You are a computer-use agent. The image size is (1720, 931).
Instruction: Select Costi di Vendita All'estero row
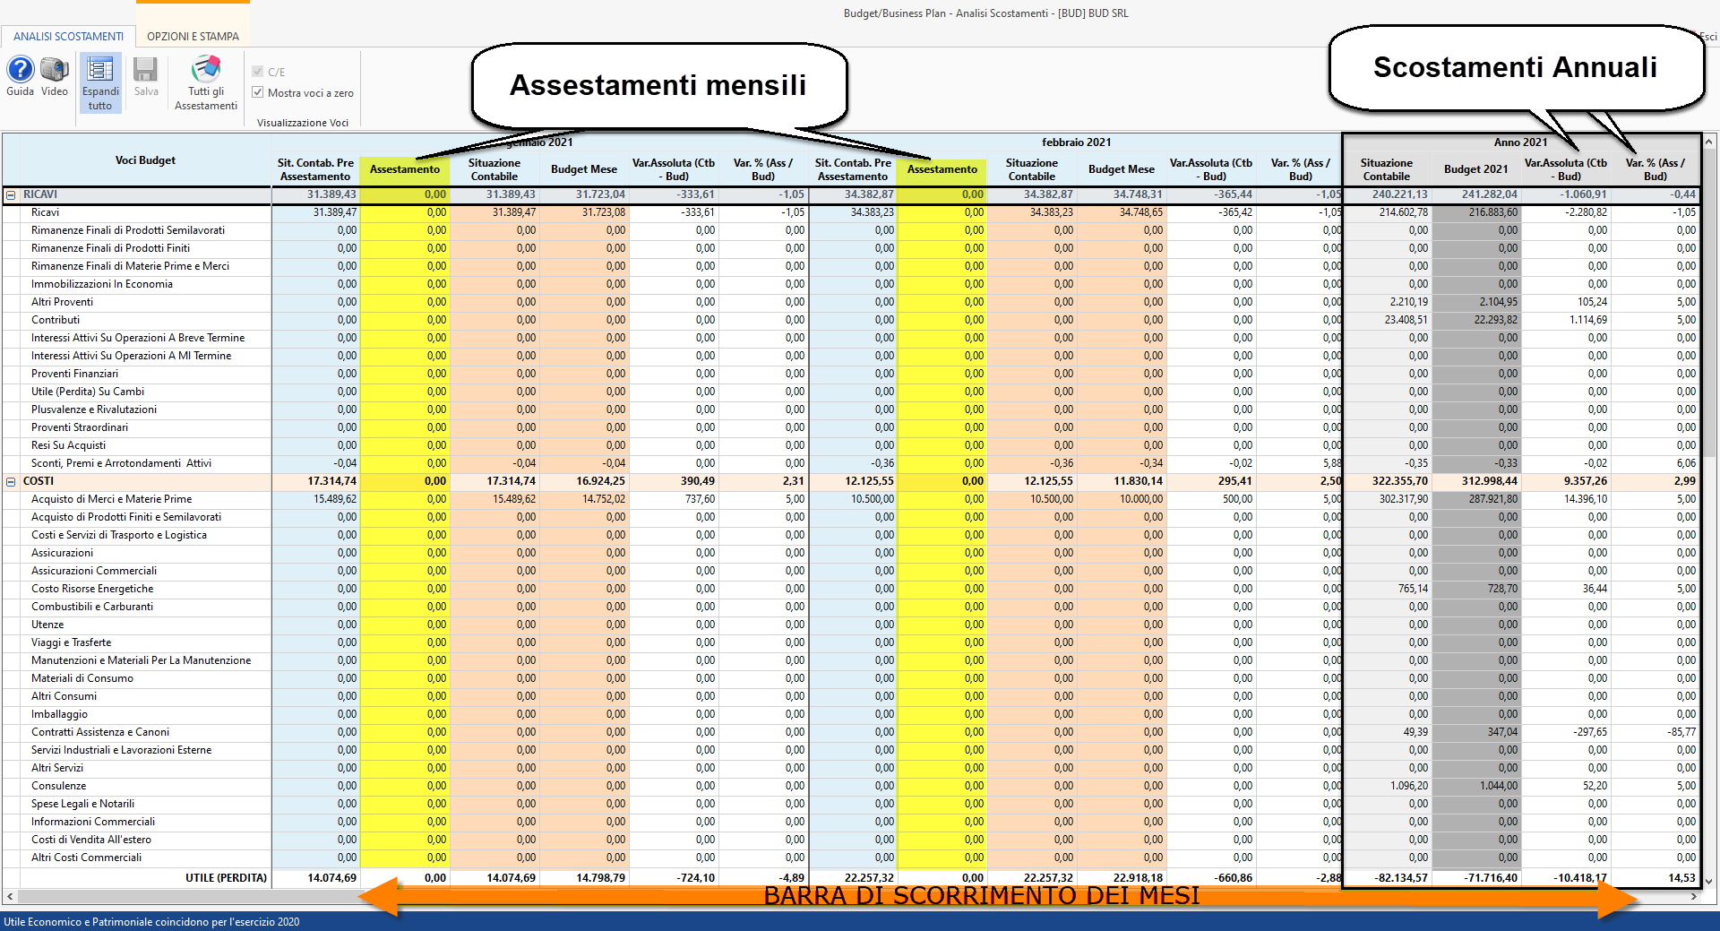tap(91, 840)
